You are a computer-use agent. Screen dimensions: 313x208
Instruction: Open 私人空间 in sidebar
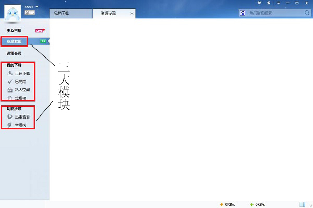[x=22, y=90]
